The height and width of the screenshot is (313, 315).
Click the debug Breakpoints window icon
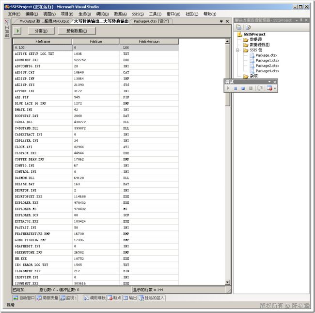click(x=269, y=88)
